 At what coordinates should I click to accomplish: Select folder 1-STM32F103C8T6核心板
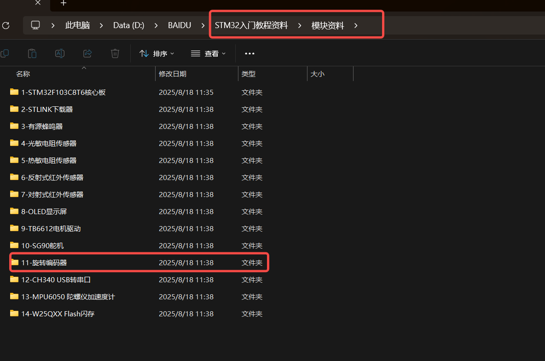point(63,92)
